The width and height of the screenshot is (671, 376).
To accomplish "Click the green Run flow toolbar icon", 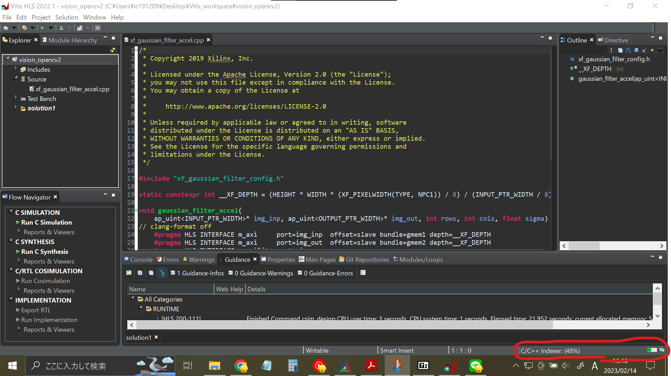I will click(42, 28).
